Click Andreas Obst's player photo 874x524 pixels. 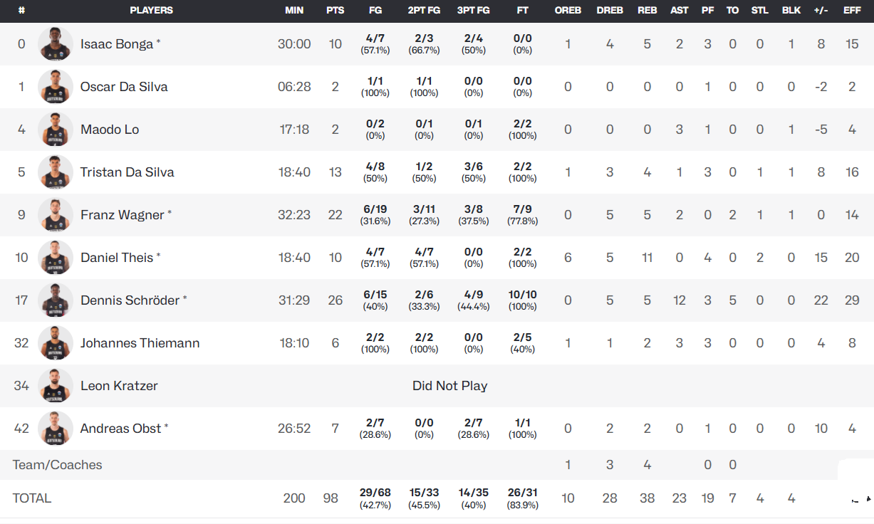point(56,429)
